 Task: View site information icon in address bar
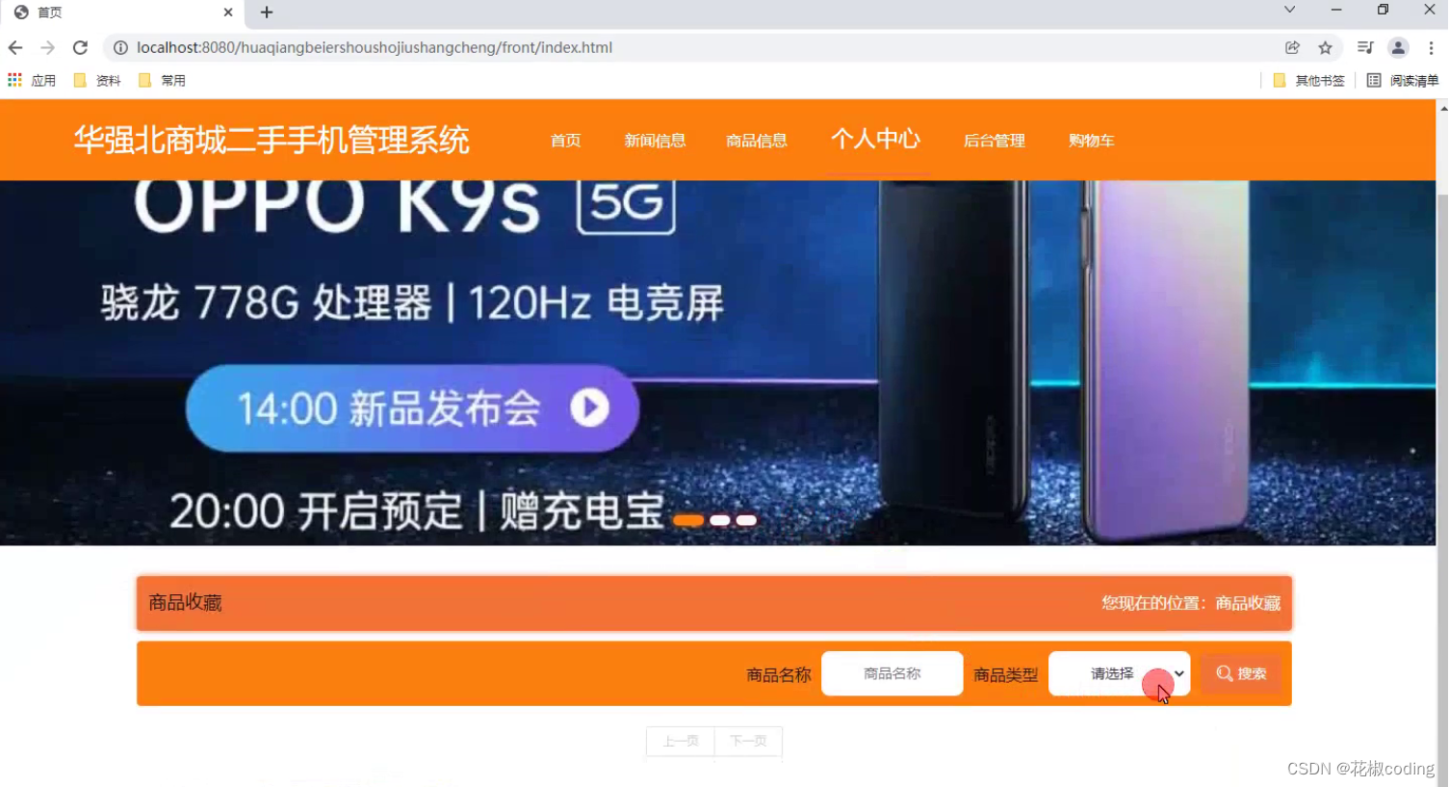[x=120, y=47]
